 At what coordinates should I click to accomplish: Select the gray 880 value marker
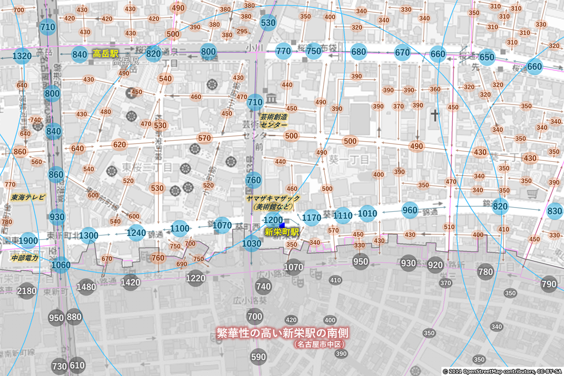pos(74,317)
